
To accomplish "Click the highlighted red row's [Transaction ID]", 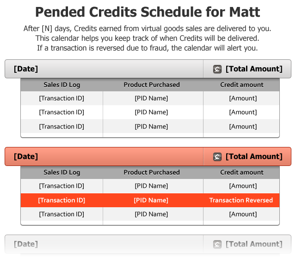I will point(62,200).
